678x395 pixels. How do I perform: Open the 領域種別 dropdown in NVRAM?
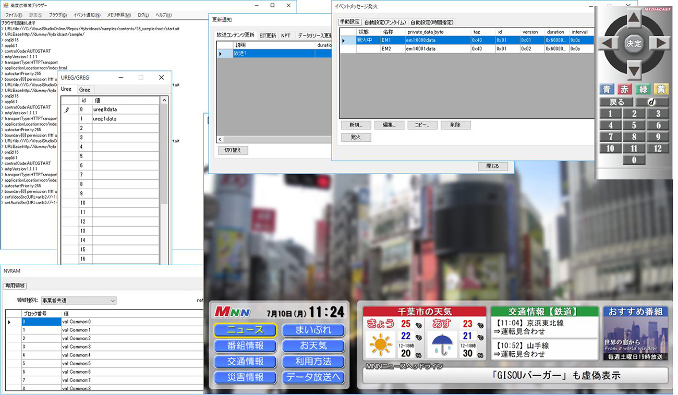point(79,301)
